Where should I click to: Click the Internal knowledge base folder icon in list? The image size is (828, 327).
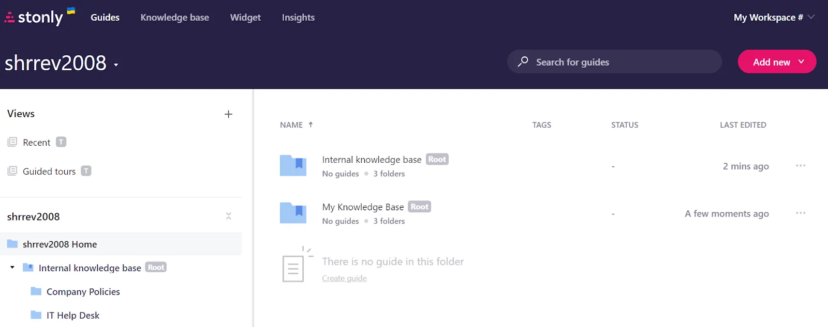[x=293, y=165]
